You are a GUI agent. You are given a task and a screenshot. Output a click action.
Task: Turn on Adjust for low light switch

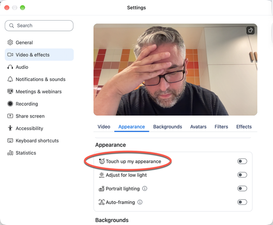(x=242, y=175)
